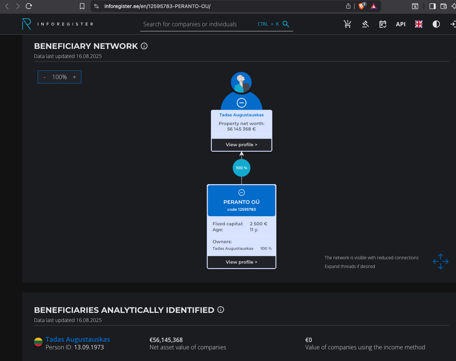Click the Fixed capital 2 500 € value

point(258,224)
